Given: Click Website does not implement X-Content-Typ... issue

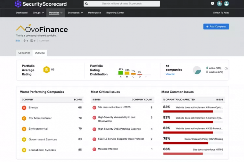Looking at the screenshot, I should 199,118.
